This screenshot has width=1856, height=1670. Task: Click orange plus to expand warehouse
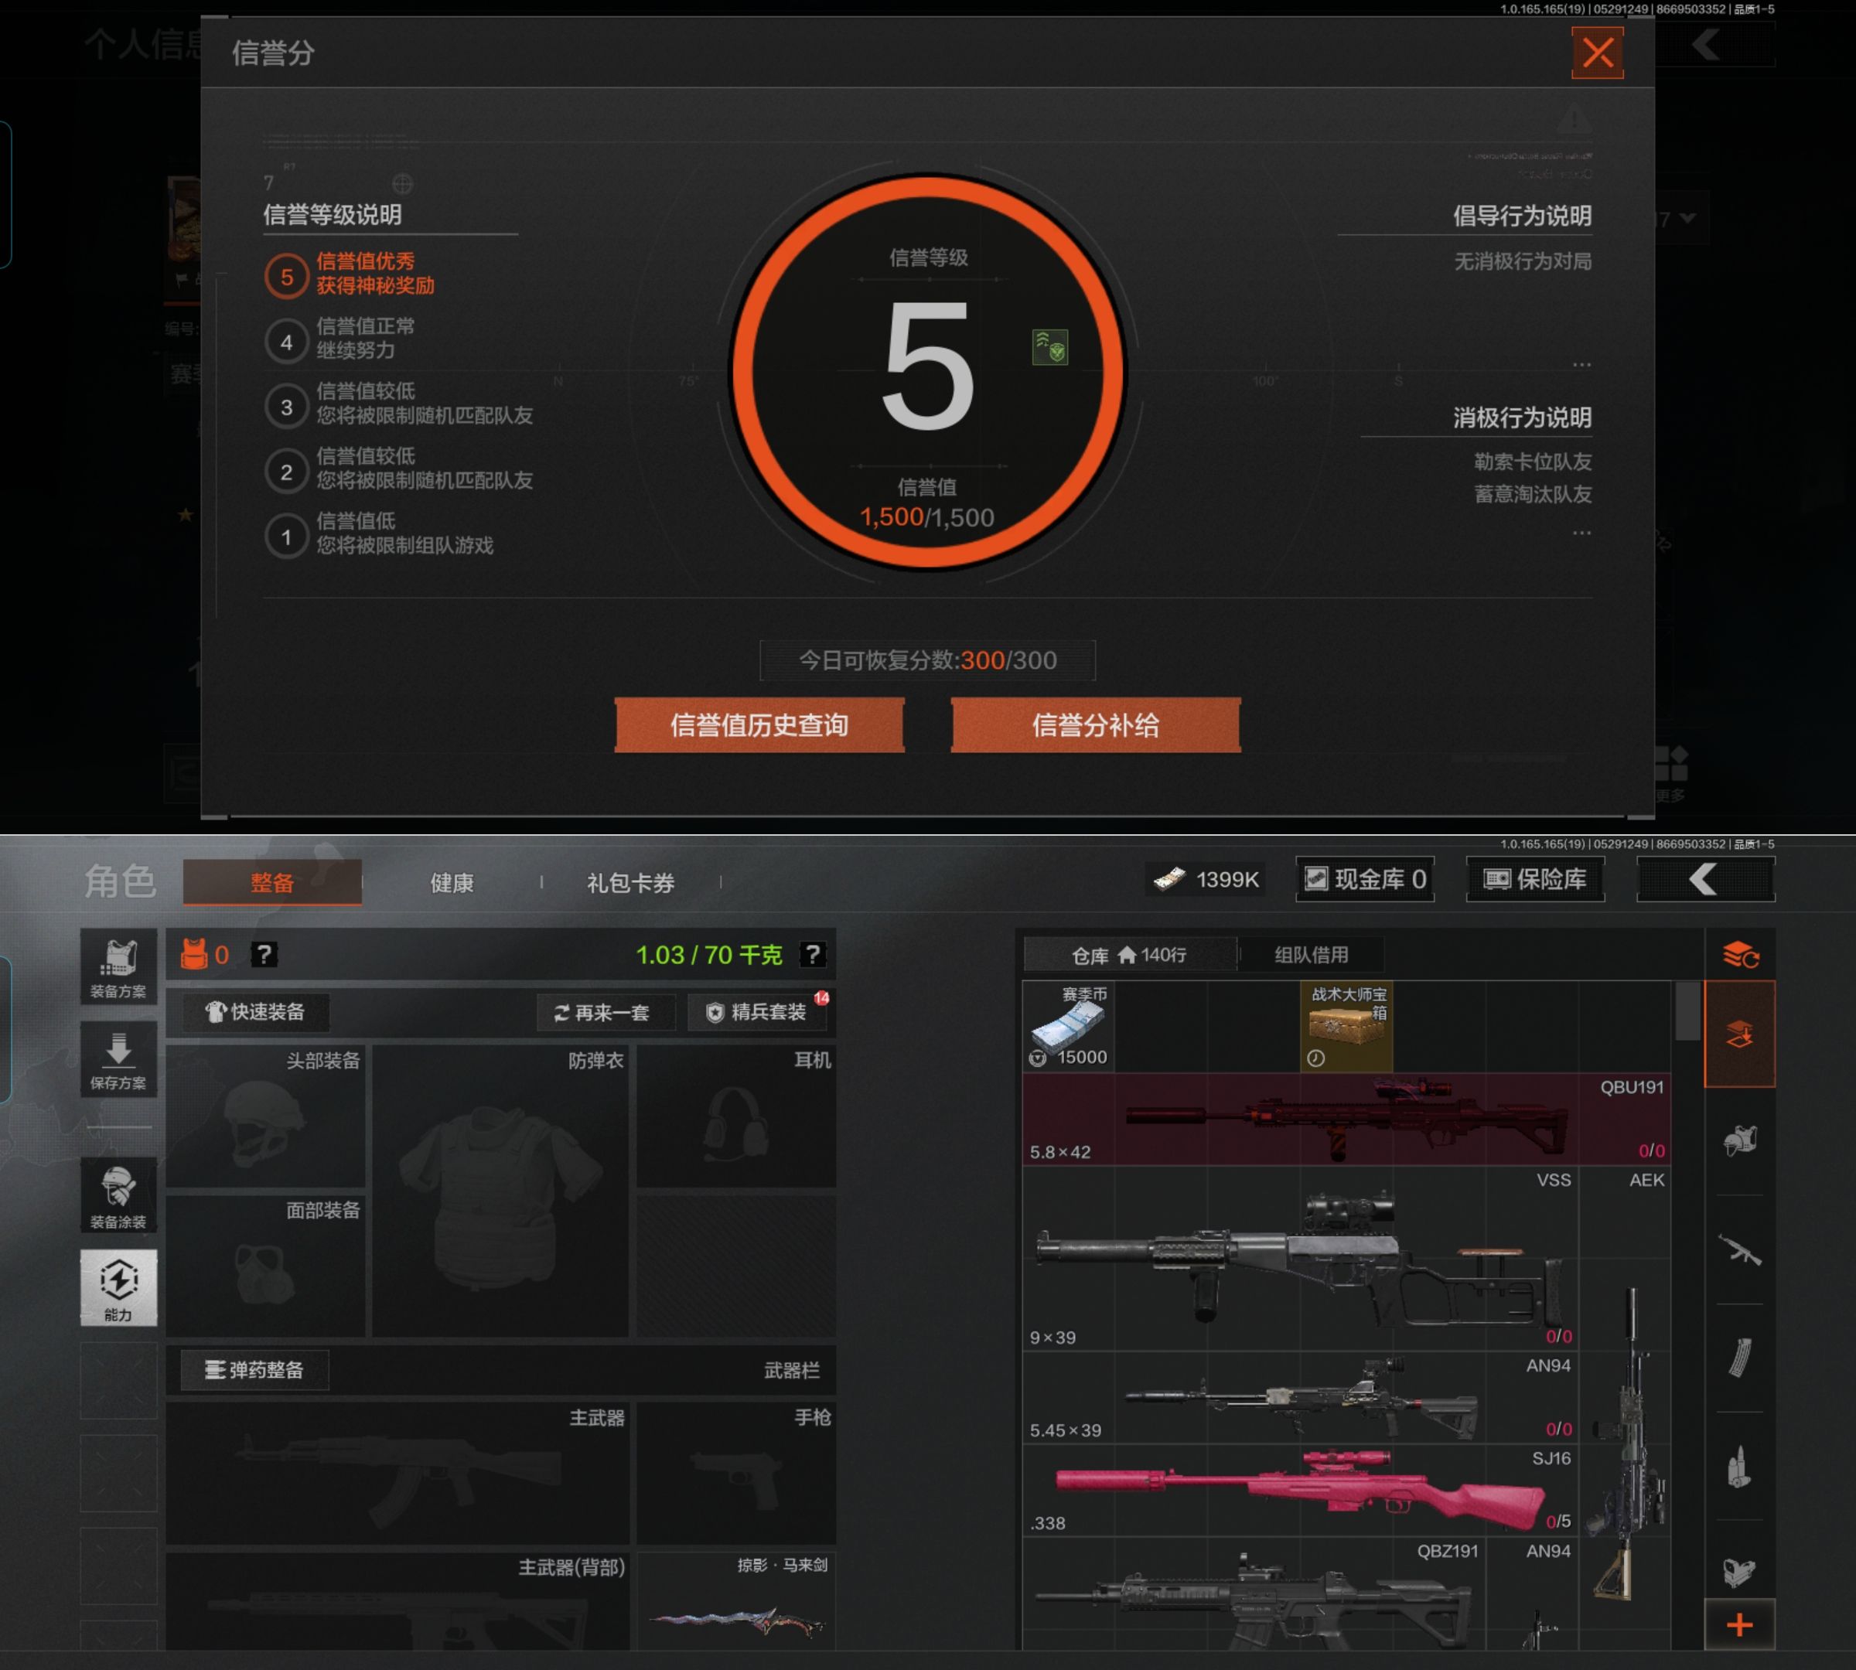click(1740, 1625)
